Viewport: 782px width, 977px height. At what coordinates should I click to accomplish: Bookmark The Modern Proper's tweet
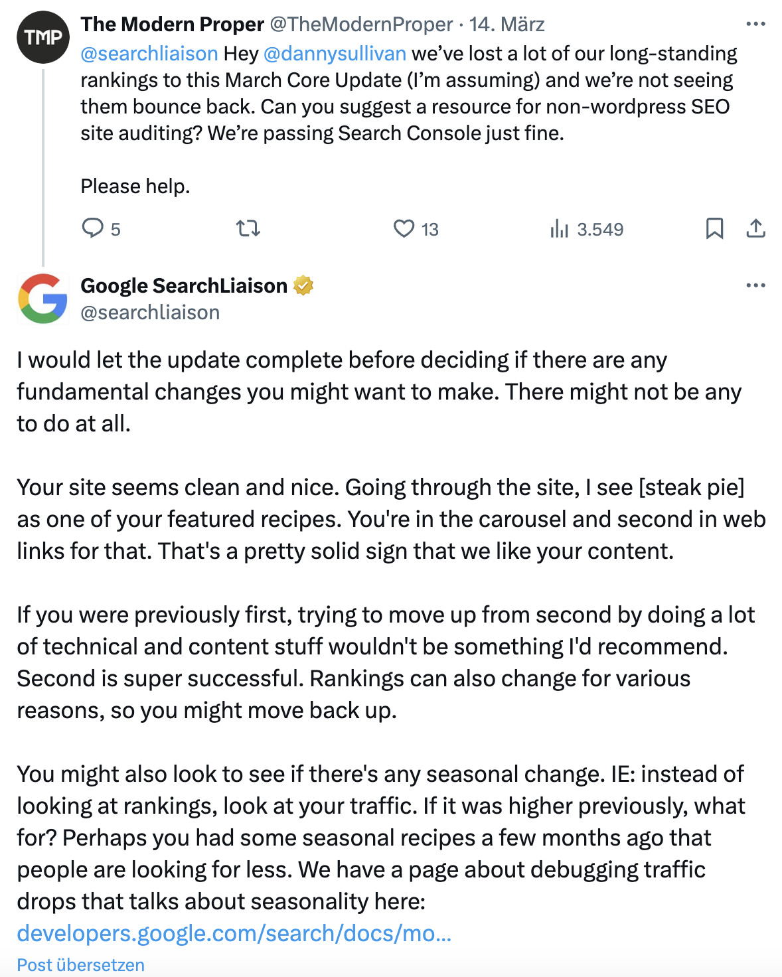[x=715, y=230]
